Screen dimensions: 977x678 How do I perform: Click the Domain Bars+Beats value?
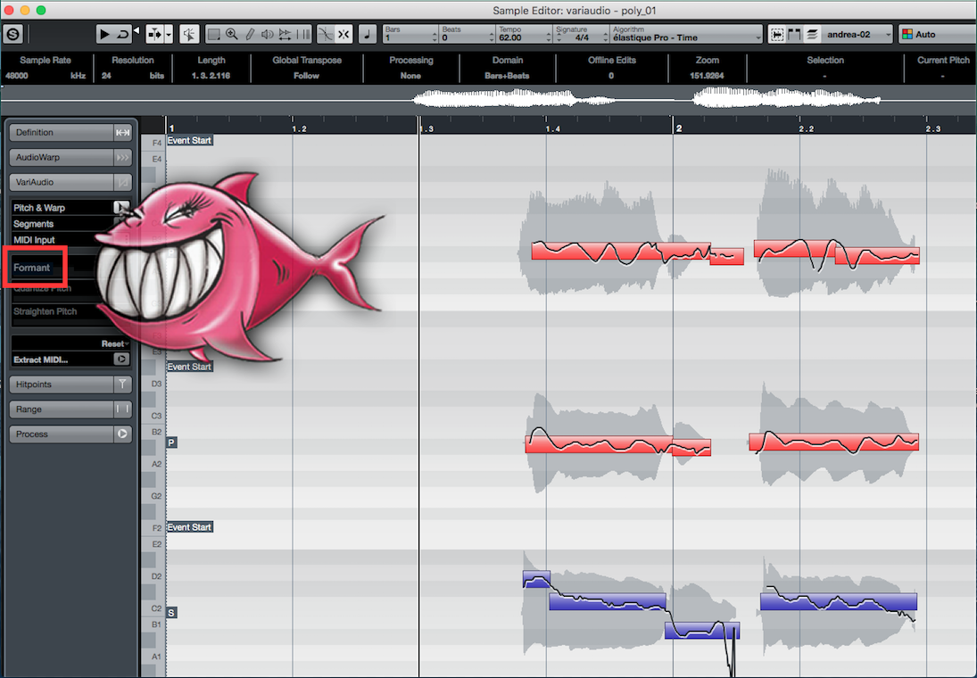click(507, 76)
